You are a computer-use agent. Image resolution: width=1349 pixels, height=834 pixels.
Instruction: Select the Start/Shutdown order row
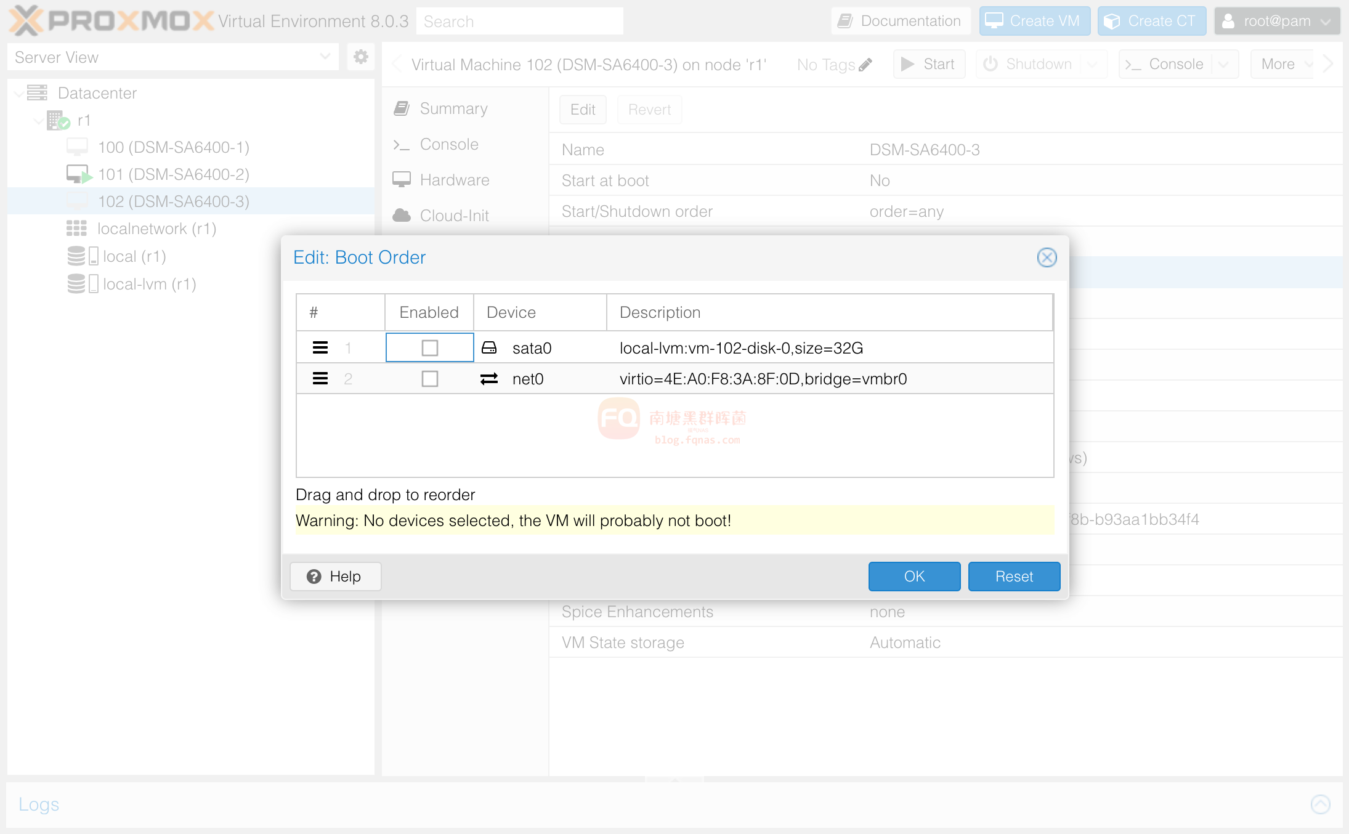(946, 211)
